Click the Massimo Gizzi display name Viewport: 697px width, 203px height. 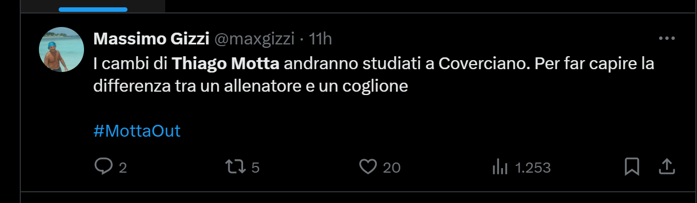(151, 39)
